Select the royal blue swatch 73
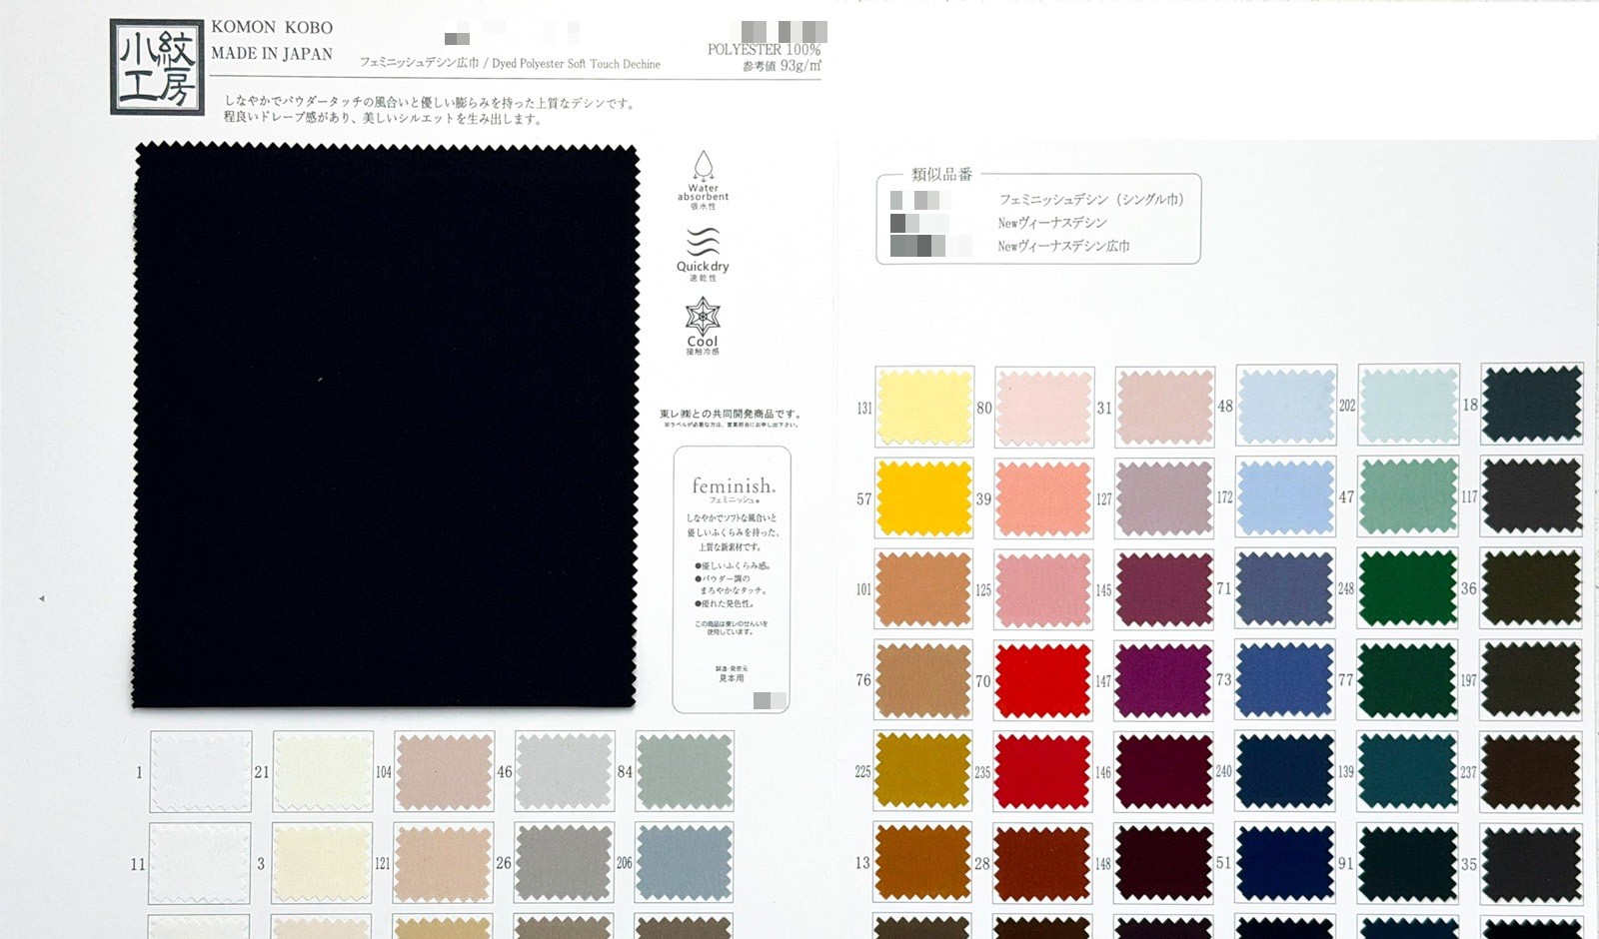Image resolution: width=1599 pixels, height=939 pixels. point(1285,679)
